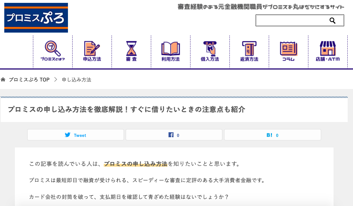
Task: Click the 申し込み方法 breadcrumb item
Action: (x=76, y=80)
